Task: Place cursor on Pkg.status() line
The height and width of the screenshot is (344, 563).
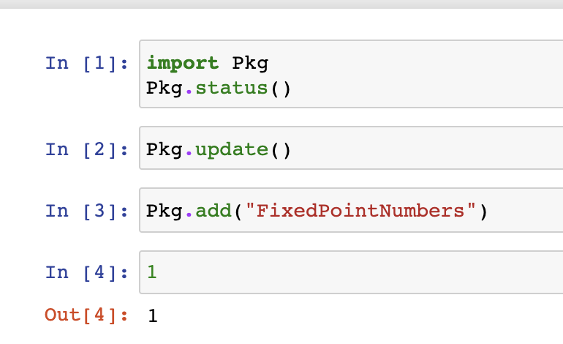Action: coord(219,89)
